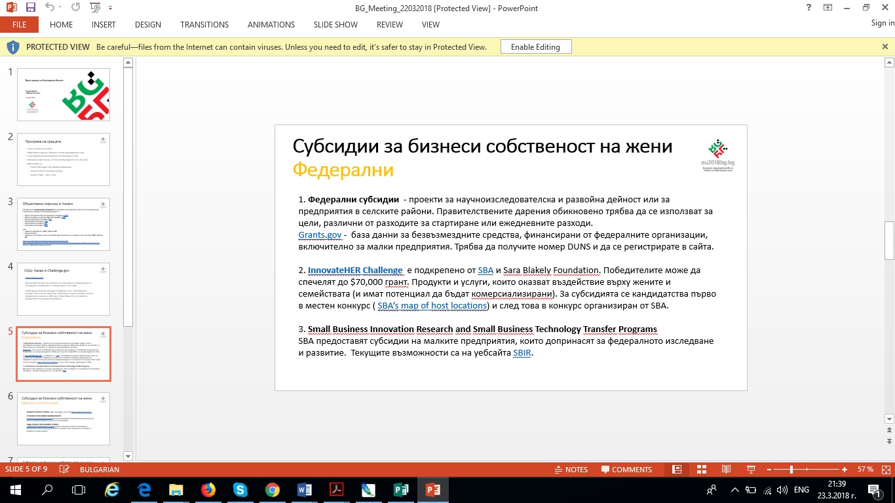Switch to Slide Sorter view
The height and width of the screenshot is (503, 895).
point(701,470)
